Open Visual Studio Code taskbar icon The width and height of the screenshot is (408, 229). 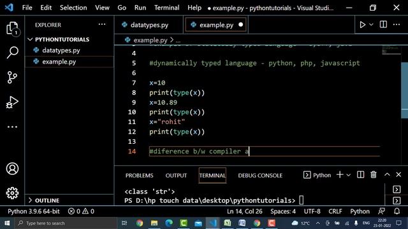(x=213, y=223)
